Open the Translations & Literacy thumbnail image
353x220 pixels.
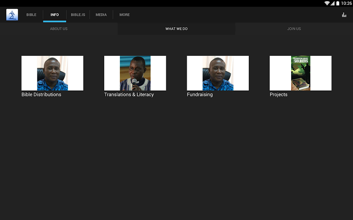click(135, 73)
